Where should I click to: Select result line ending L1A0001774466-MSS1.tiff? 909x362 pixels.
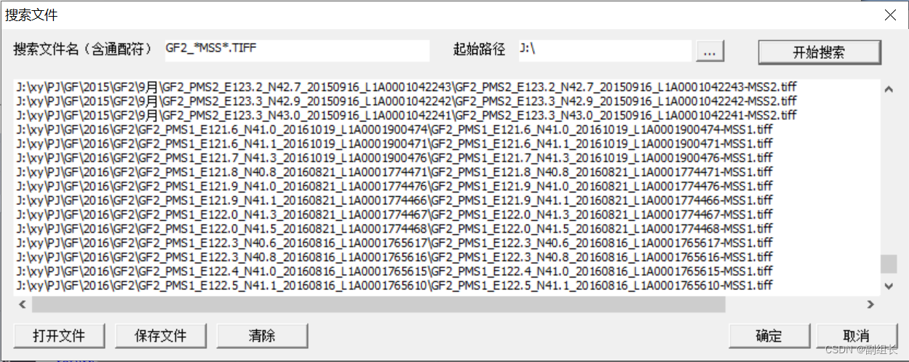pyautogui.click(x=394, y=201)
